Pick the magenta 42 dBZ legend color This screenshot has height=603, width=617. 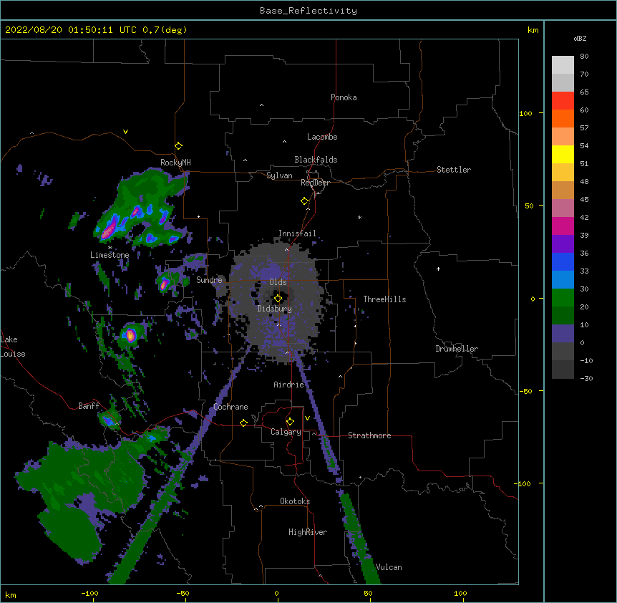[x=563, y=226]
